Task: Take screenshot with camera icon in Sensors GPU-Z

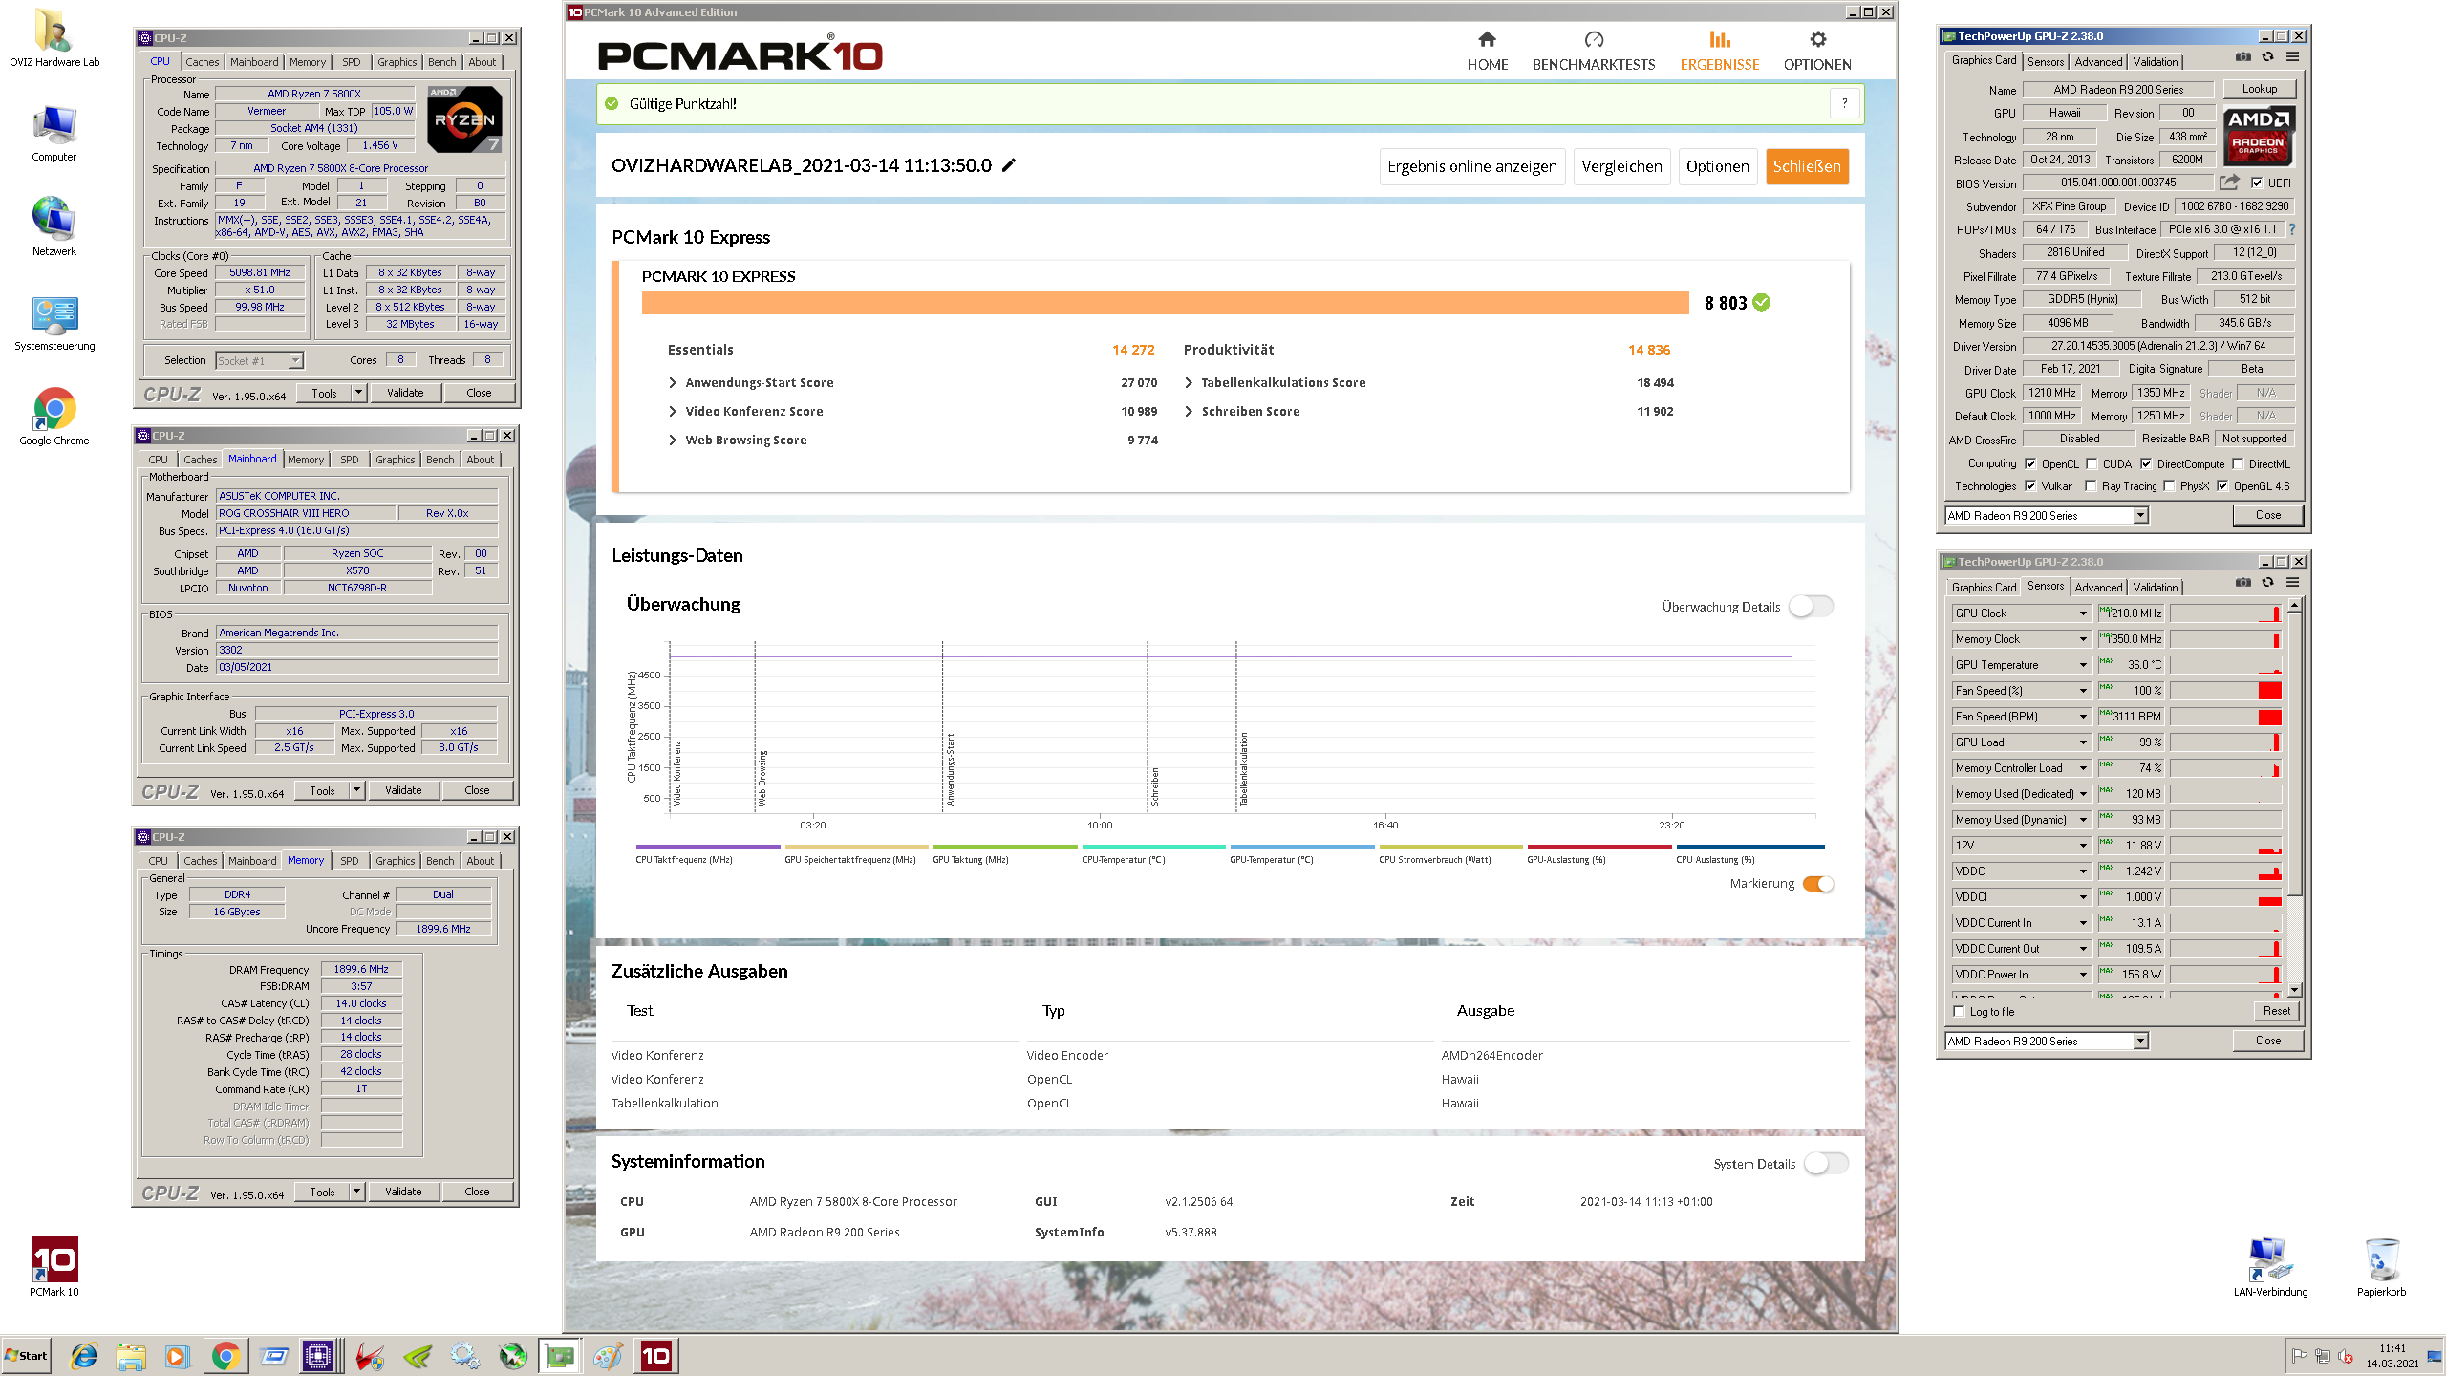Action: click(x=2242, y=583)
